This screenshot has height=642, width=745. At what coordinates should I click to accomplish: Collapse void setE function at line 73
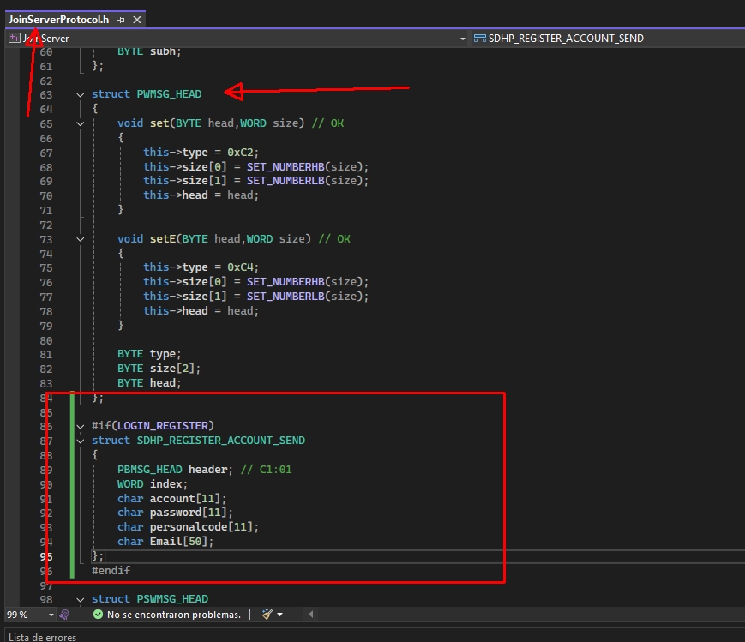81,239
